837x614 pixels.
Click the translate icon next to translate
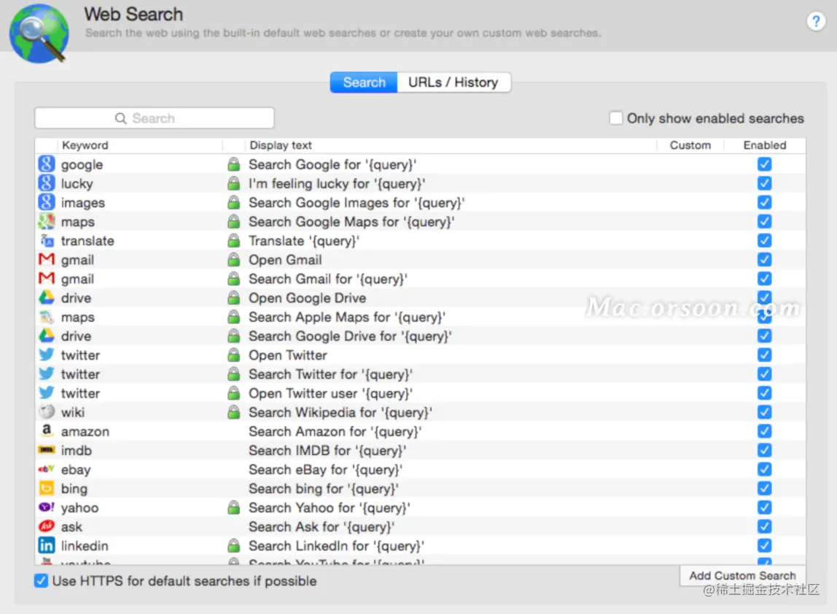coord(47,240)
